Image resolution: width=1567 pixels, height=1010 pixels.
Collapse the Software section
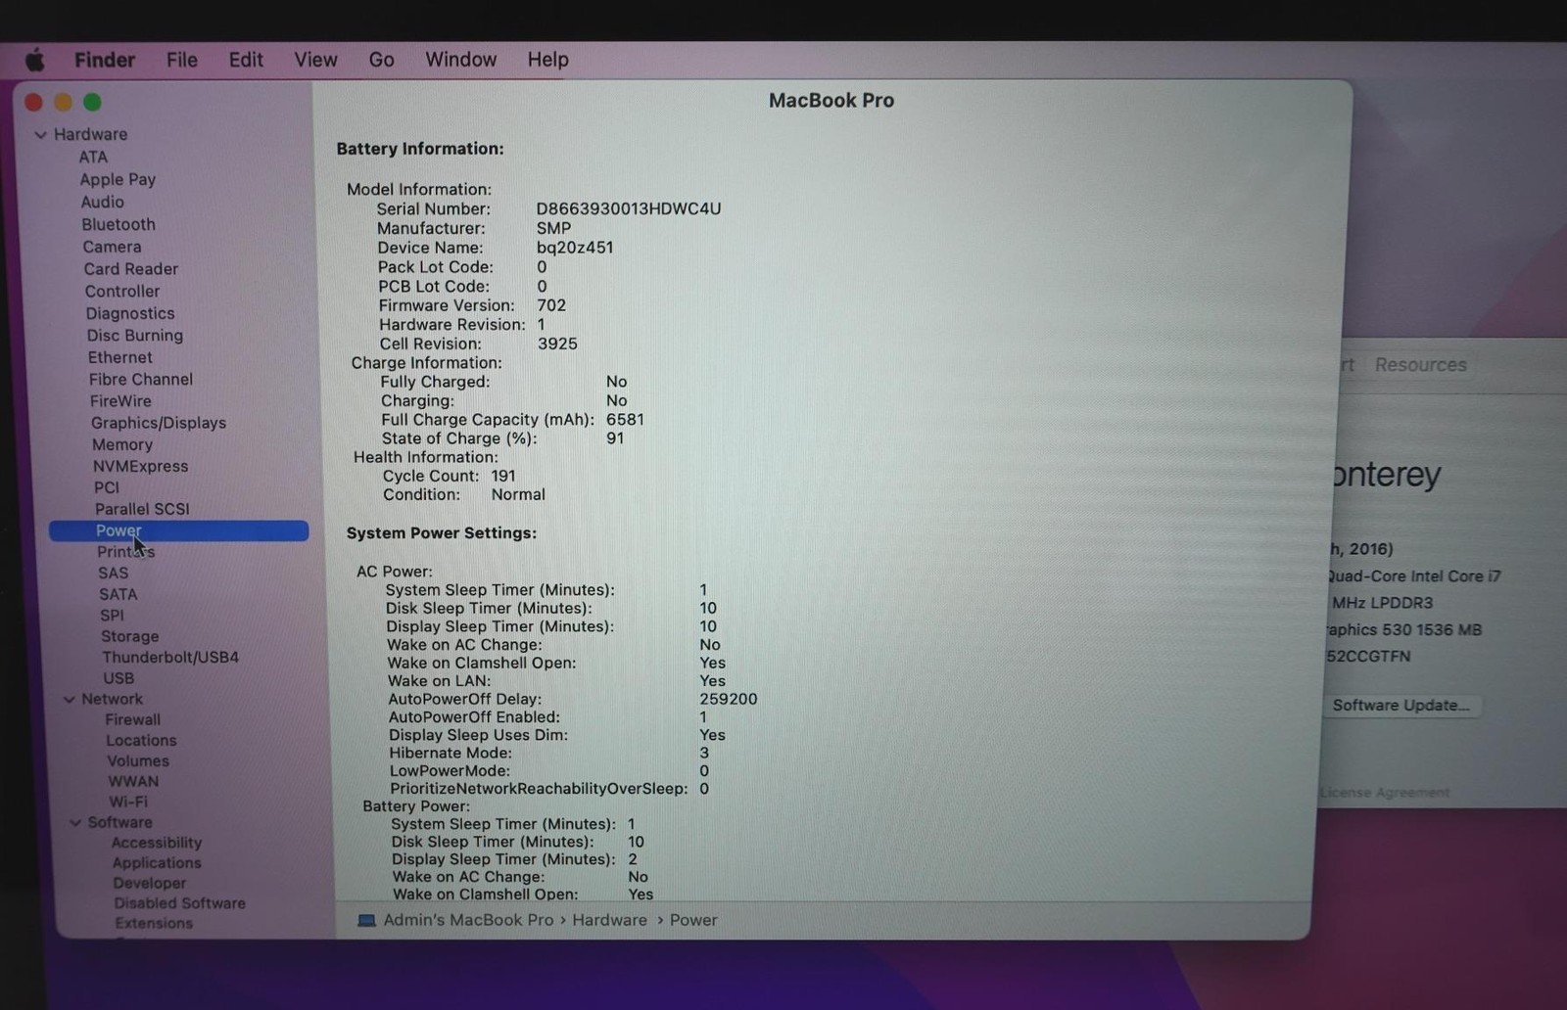click(74, 823)
